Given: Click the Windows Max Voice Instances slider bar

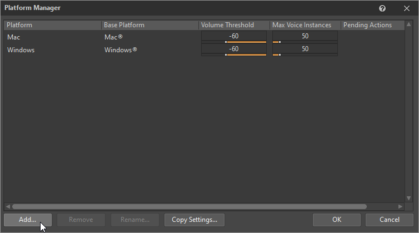Looking at the screenshot, I should tap(305, 55).
